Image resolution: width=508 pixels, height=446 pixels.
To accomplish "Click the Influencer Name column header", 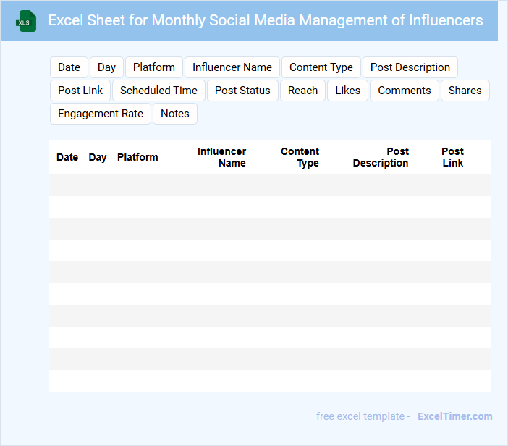I will tap(222, 157).
